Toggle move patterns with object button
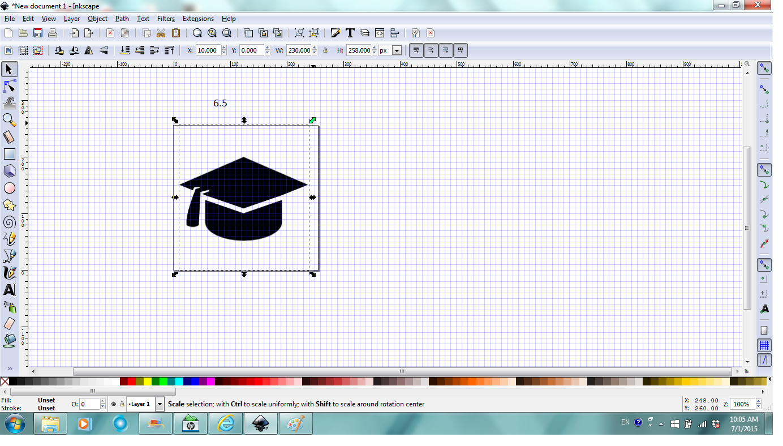This screenshot has height=446, width=783. [x=460, y=50]
